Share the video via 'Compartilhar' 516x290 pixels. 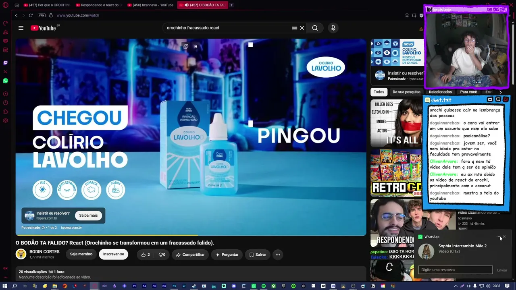point(190,255)
